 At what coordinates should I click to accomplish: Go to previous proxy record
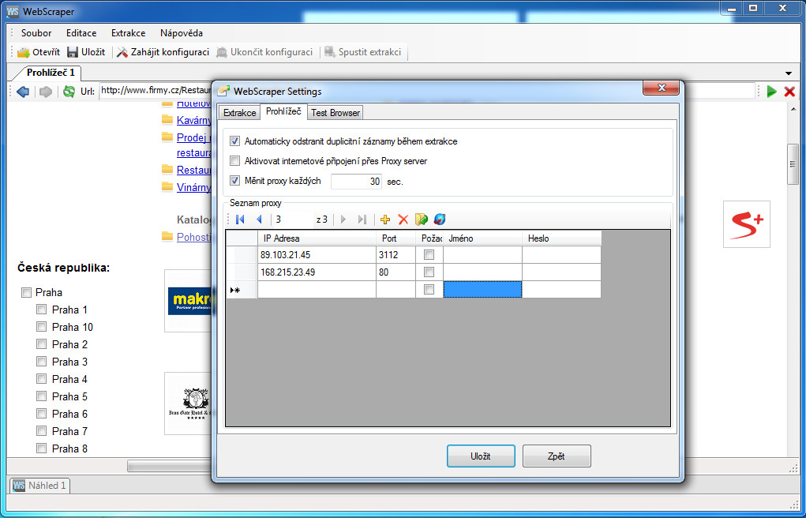tap(259, 220)
